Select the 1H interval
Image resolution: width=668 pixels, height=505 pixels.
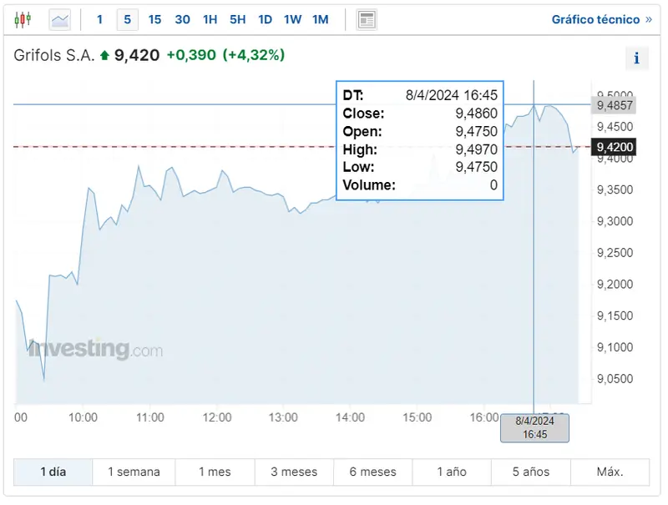coord(210,18)
